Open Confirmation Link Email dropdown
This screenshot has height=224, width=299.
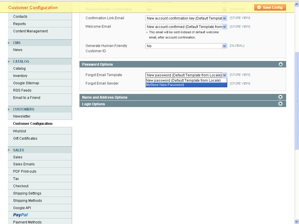coord(186,18)
